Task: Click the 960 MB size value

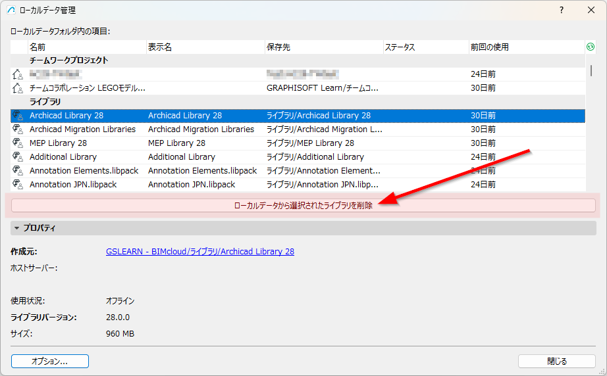Action: (120, 333)
